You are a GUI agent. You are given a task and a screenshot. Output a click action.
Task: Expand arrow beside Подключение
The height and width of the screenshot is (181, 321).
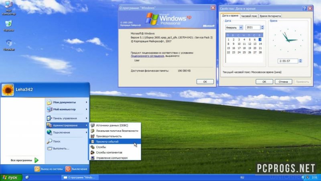point(87,132)
